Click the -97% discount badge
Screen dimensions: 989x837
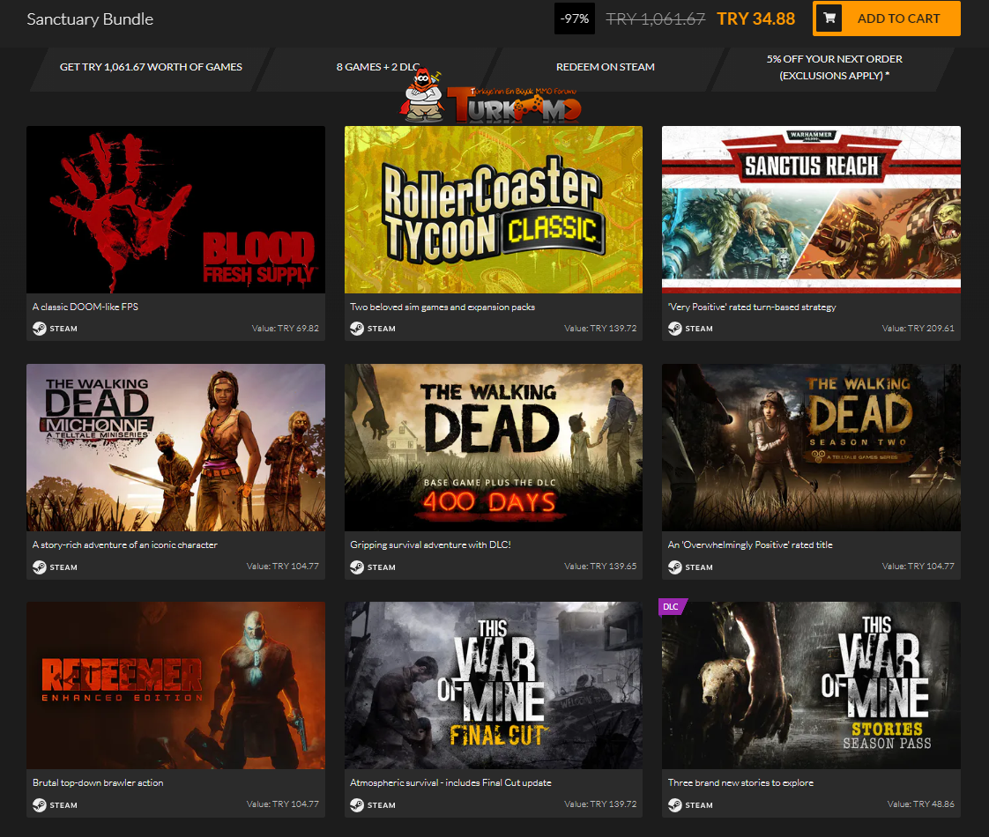pos(574,18)
